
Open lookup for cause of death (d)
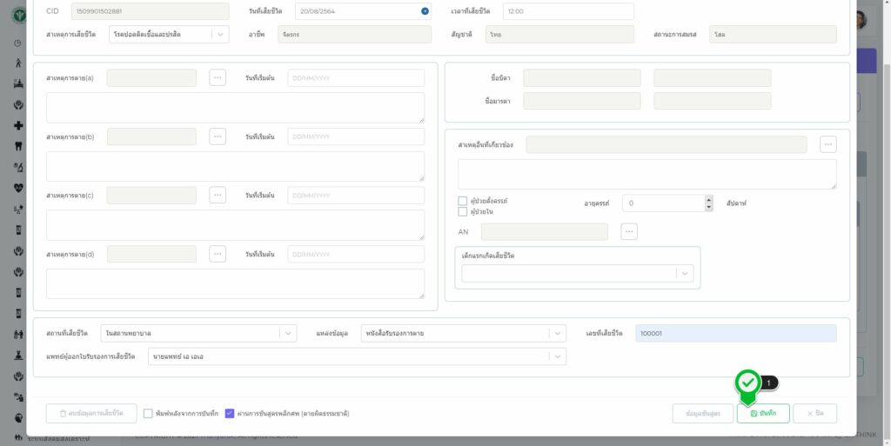218,254
